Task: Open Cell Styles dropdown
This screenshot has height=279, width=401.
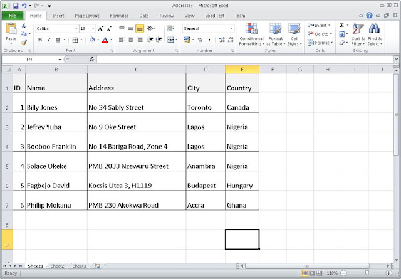Action: (x=294, y=34)
